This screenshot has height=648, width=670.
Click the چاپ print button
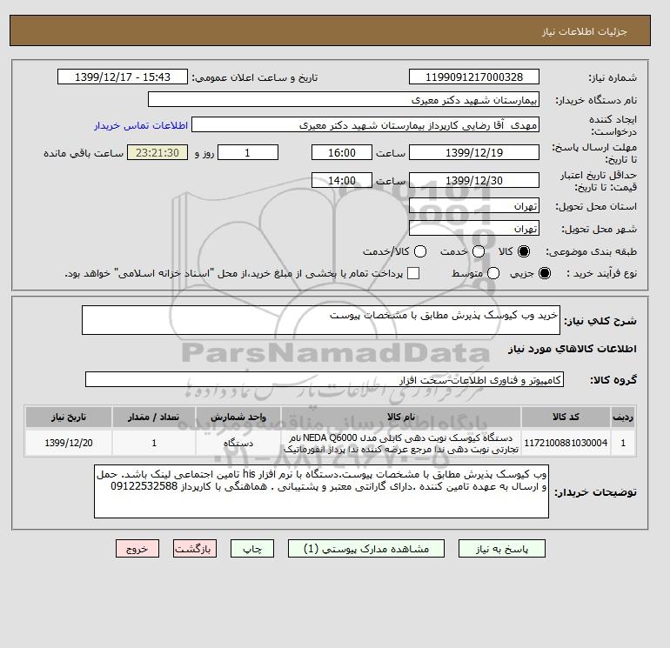[252, 549]
